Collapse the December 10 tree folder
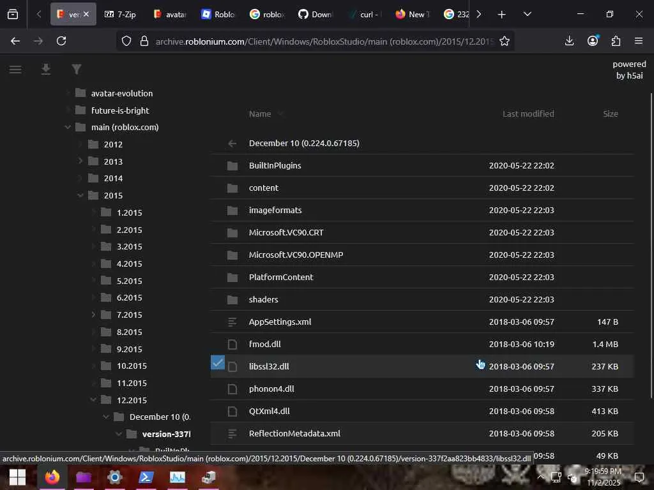The image size is (654, 490). pyautogui.click(x=106, y=417)
